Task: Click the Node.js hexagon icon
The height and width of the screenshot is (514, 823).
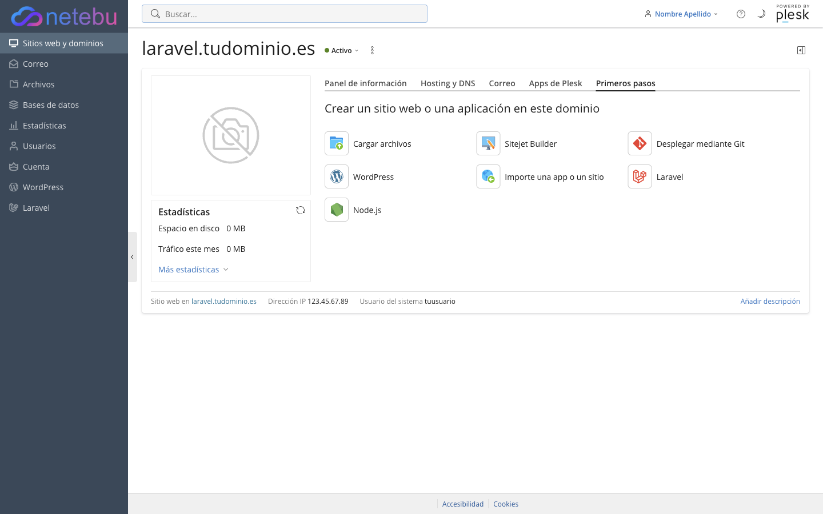Action: 337,210
